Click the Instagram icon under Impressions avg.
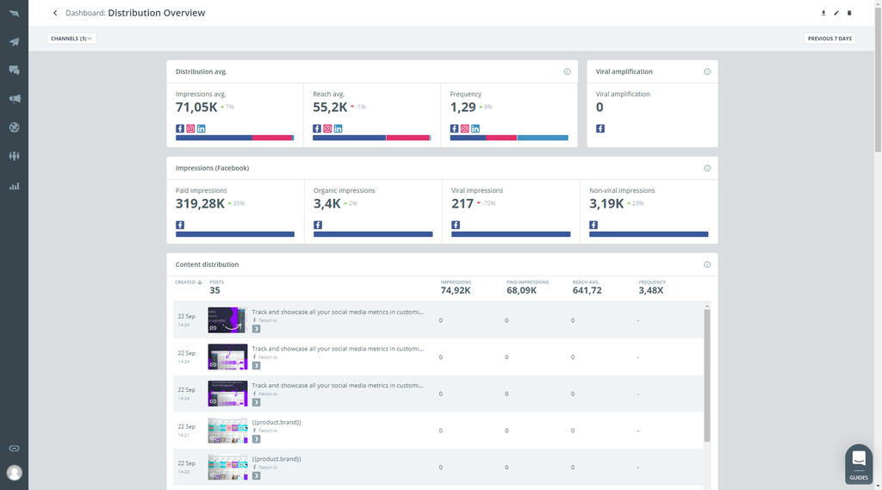Viewport: 882px width, 490px height. point(190,128)
